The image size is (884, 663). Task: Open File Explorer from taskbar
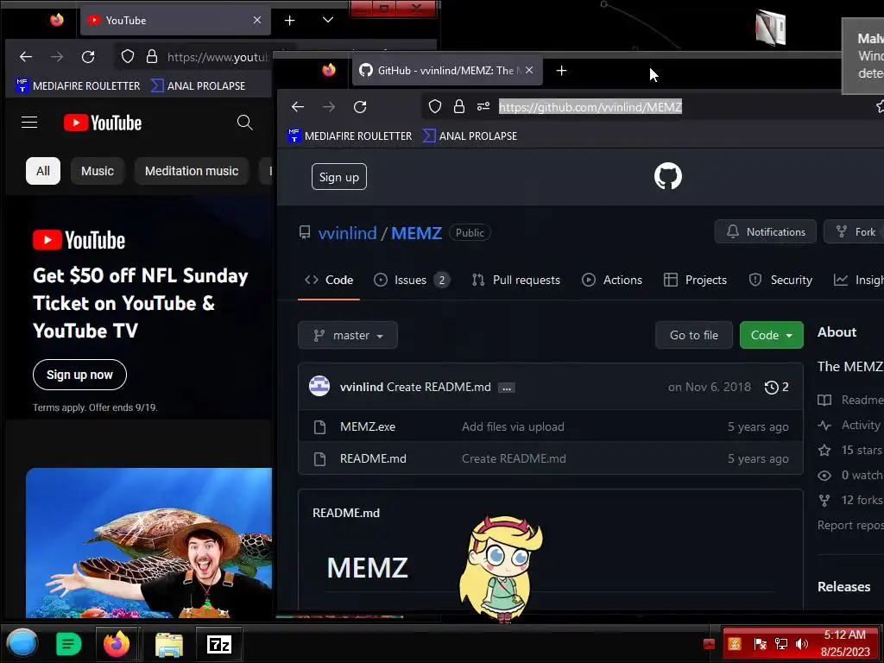(169, 644)
